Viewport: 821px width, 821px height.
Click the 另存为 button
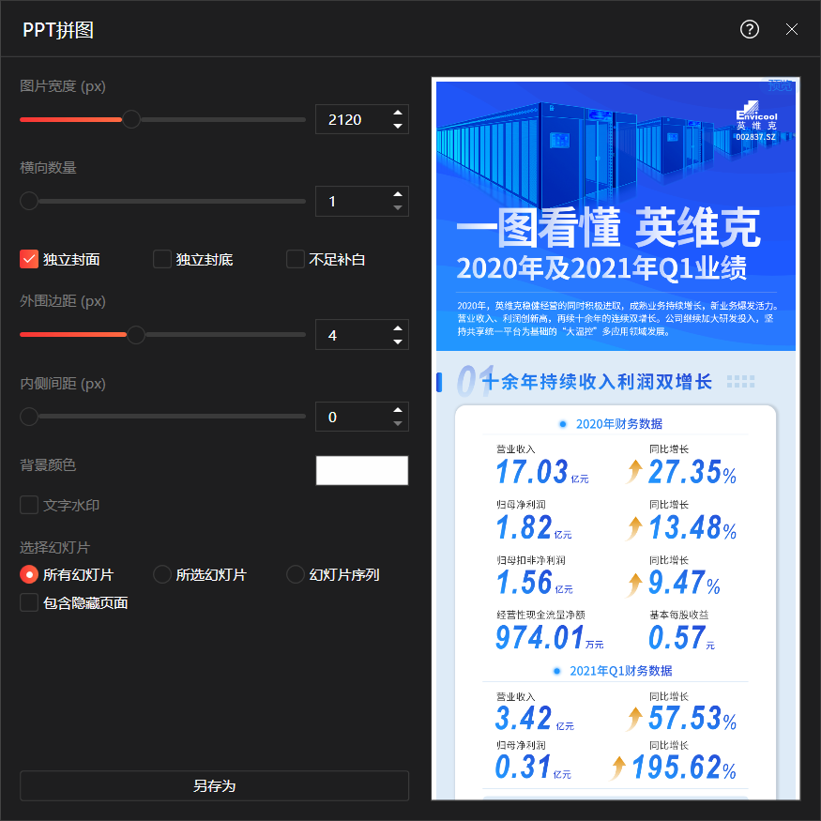214,786
